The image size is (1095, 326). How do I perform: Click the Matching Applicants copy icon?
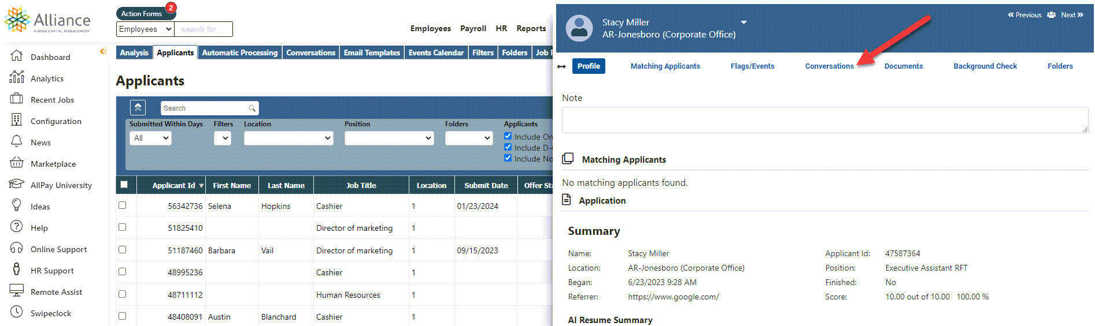pos(568,159)
